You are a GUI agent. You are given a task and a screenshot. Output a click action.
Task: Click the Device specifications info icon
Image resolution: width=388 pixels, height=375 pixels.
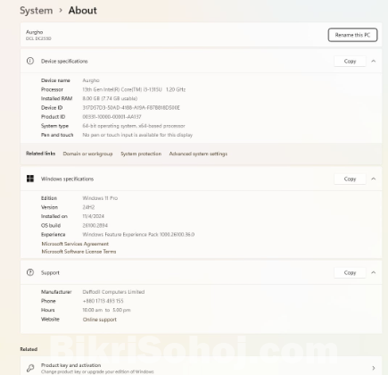[30, 61]
